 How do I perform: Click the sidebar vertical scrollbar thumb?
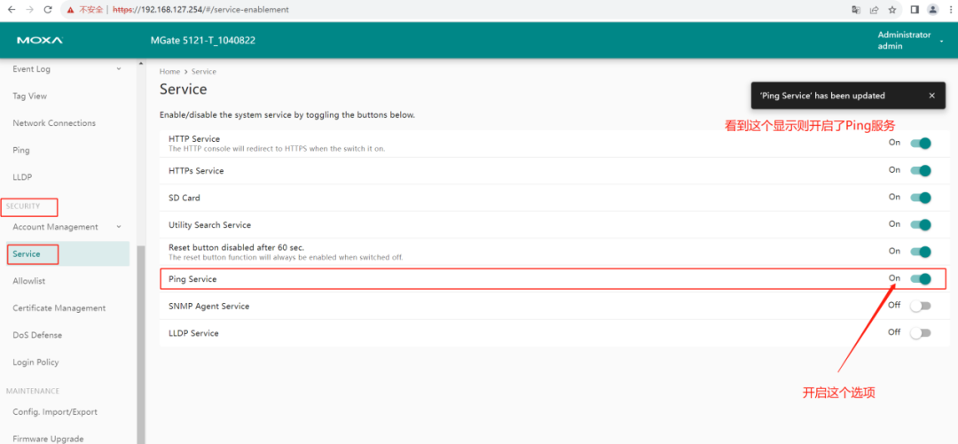[141, 345]
